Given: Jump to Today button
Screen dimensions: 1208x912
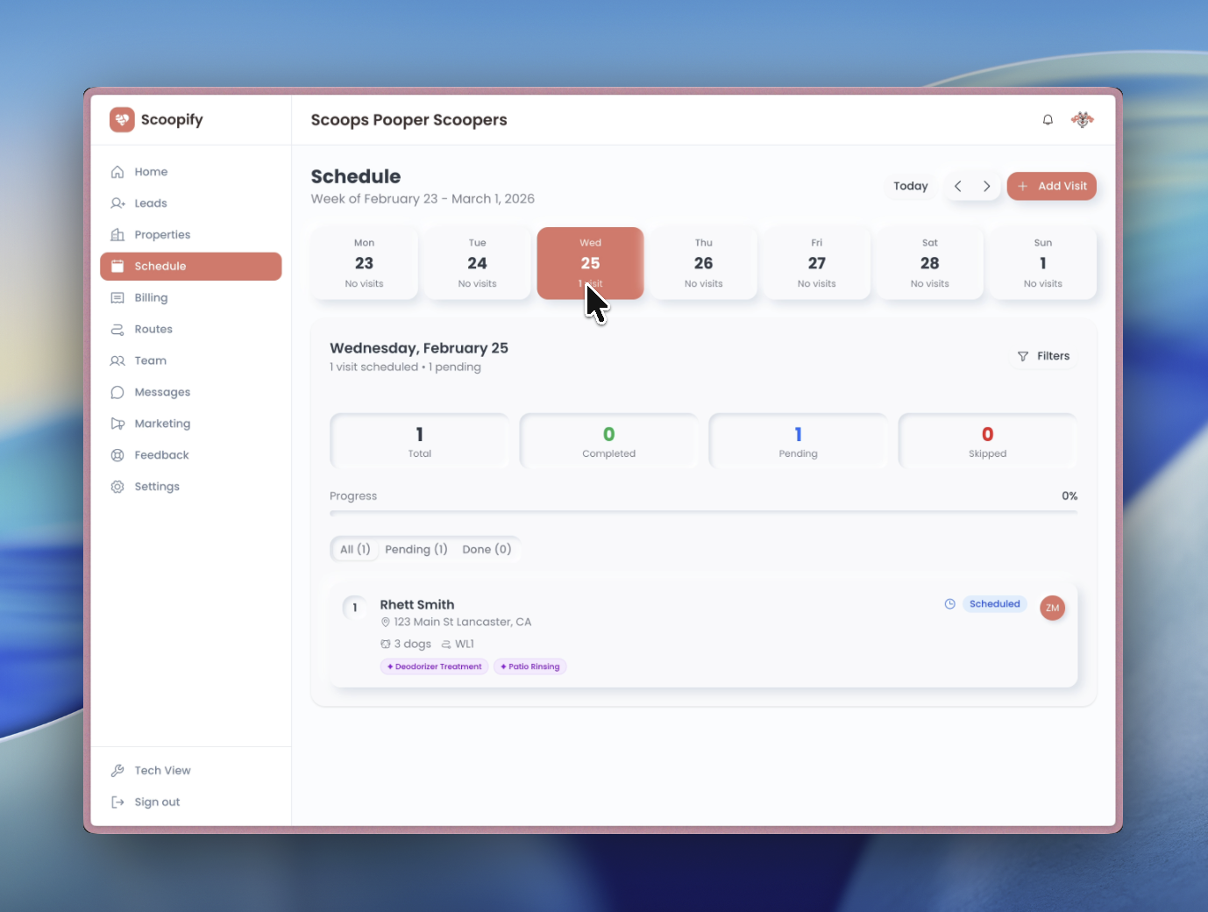Looking at the screenshot, I should (x=910, y=186).
